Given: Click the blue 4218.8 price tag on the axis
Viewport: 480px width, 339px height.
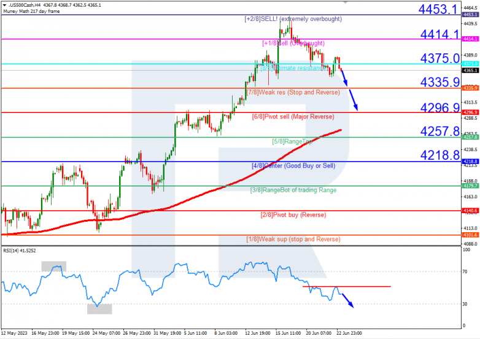Looking at the screenshot, I should pyautogui.click(x=470, y=162).
